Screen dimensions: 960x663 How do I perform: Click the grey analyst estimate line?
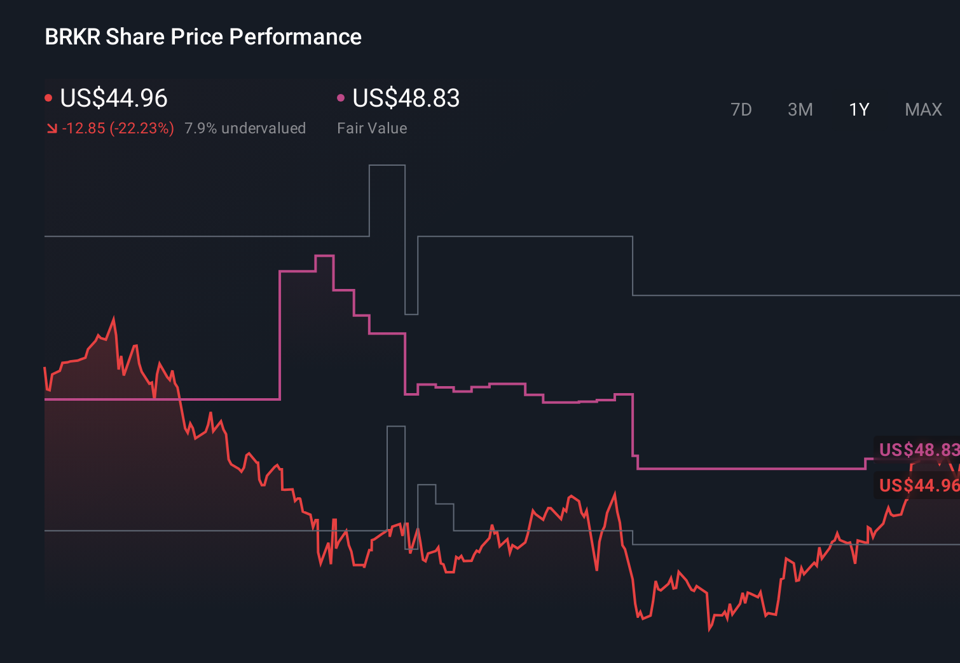(x=191, y=236)
